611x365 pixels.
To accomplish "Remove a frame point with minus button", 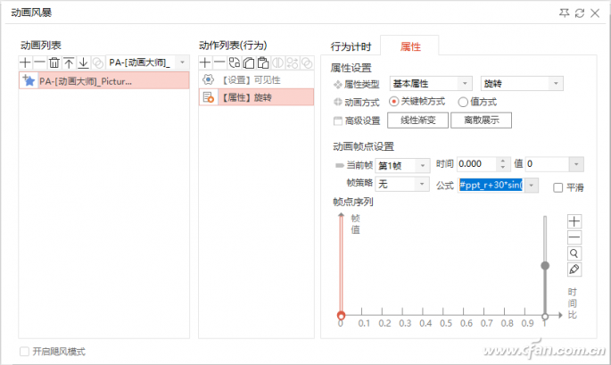I will [574, 237].
